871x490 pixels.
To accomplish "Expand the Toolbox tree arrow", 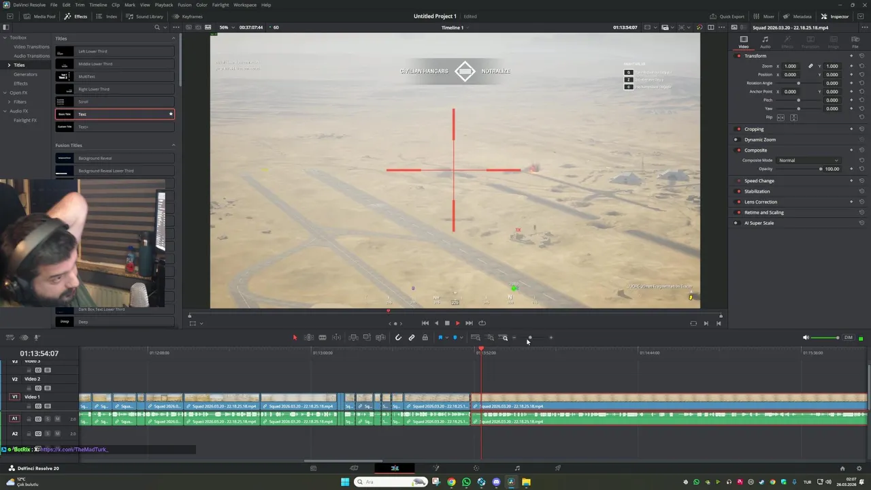I will click(5, 38).
